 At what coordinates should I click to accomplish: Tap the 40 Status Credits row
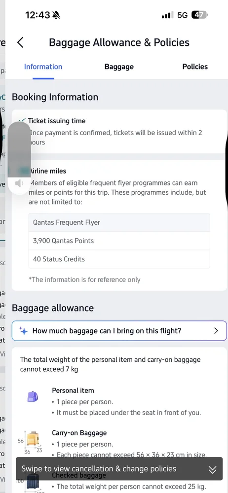pyautogui.click(x=119, y=259)
